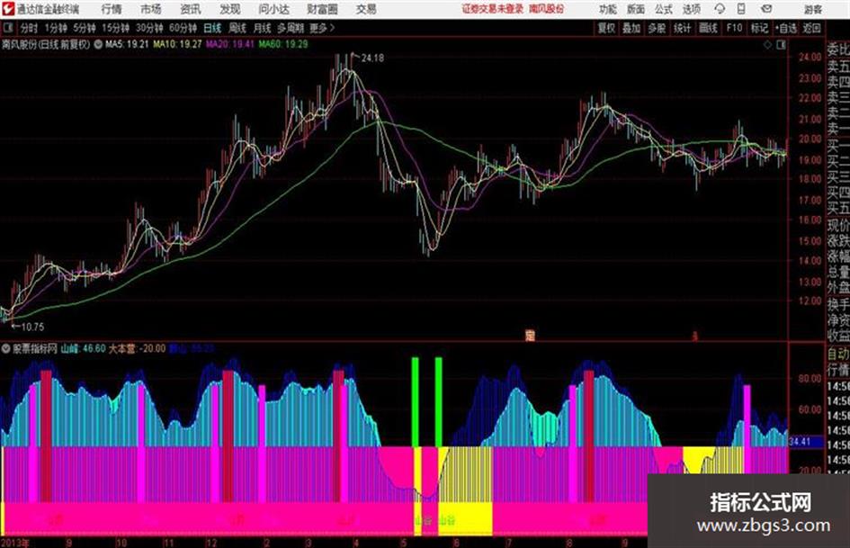Screen dimensions: 850x548
Task: Click the first green signal bar in indicator
Action: point(416,402)
